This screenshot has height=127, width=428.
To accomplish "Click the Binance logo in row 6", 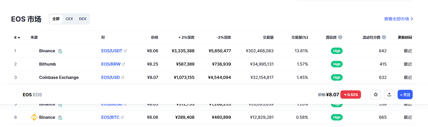I will point(34,117).
